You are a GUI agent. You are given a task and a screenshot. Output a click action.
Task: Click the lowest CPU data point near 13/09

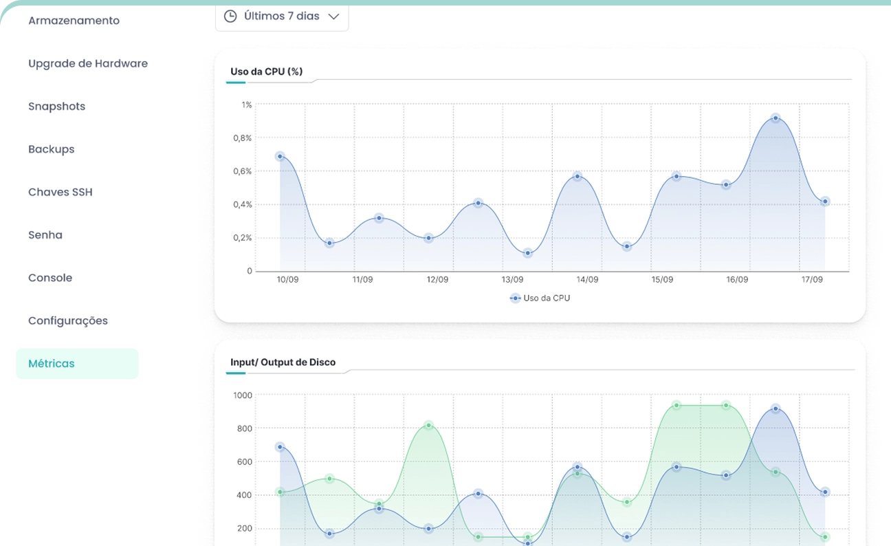coord(528,253)
